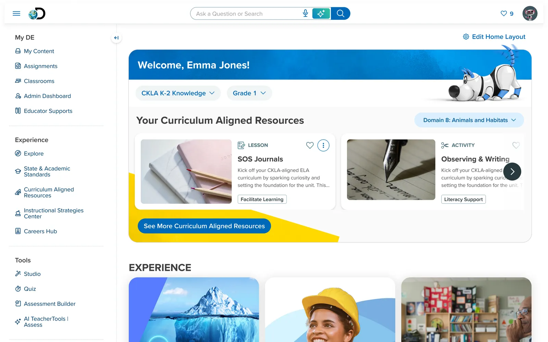Open the yellow hard hat Experience card

tap(330, 310)
